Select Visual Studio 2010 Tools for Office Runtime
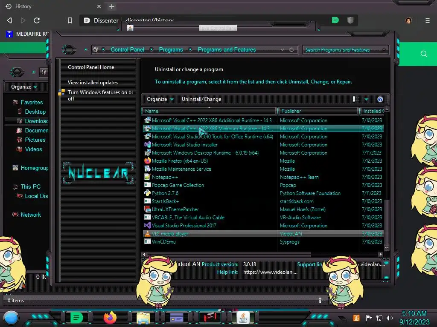The height and width of the screenshot is (327, 437). (263, 137)
